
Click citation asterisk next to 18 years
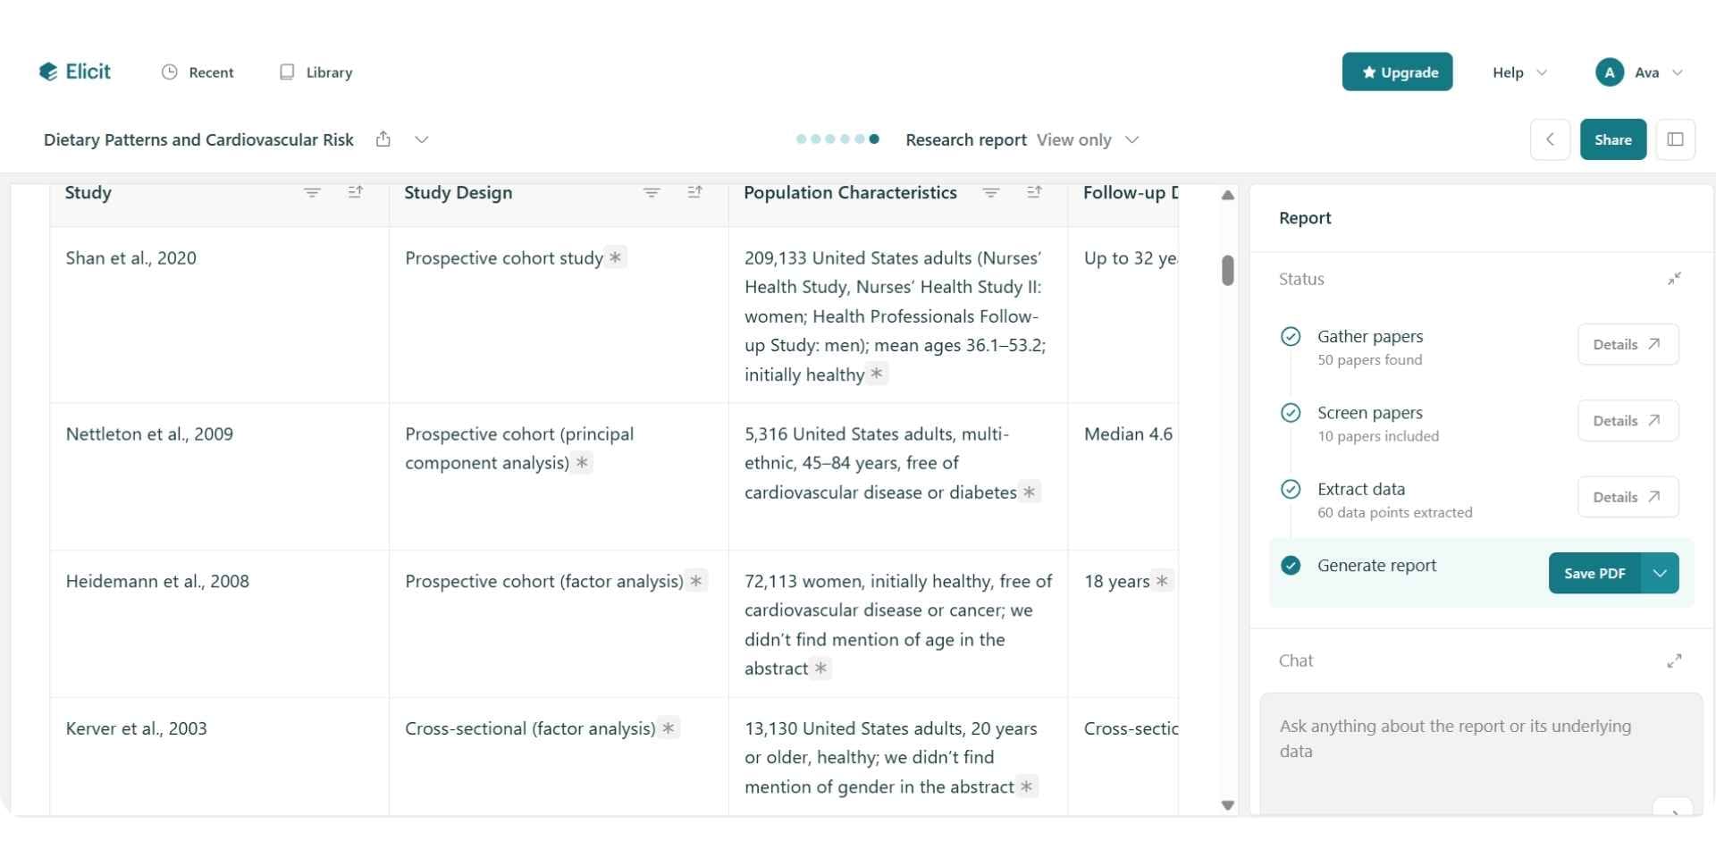click(x=1162, y=581)
